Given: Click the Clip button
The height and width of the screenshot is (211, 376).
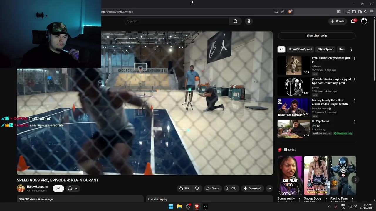Looking at the screenshot, I should point(231,188).
